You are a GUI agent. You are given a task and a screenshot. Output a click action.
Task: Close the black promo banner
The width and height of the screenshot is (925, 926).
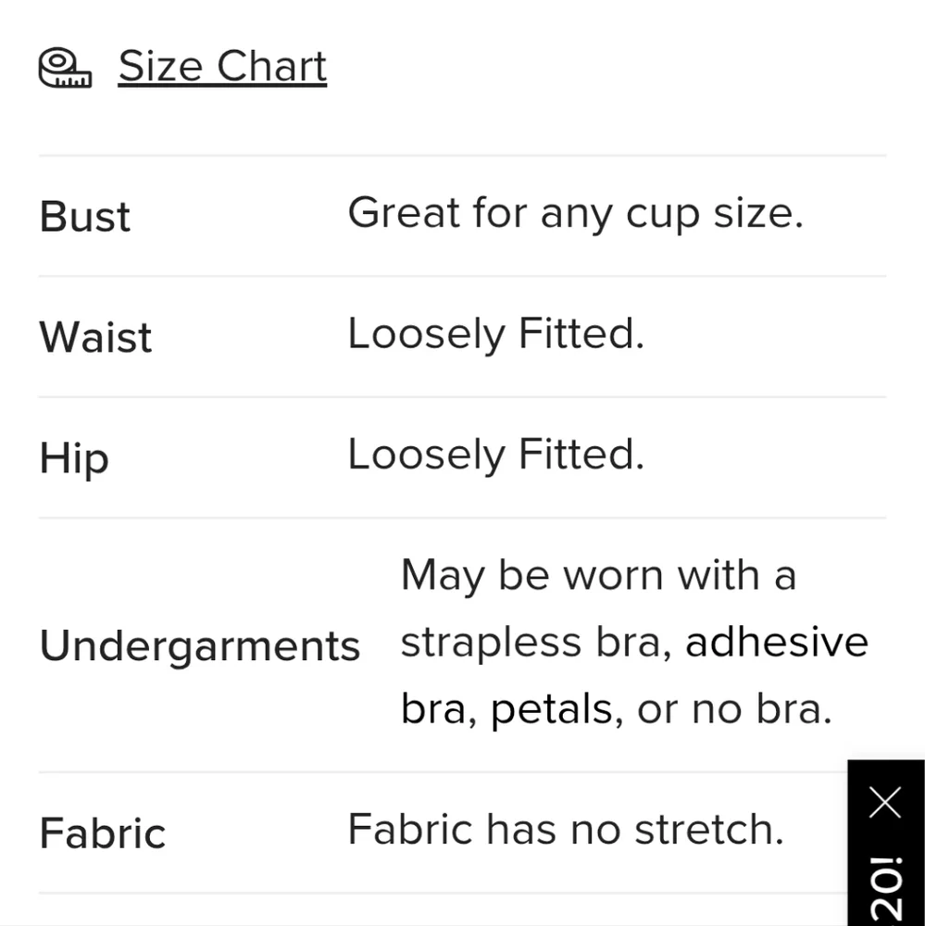point(885,802)
